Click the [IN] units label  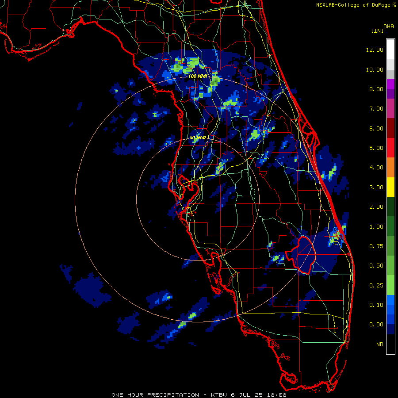click(x=377, y=31)
